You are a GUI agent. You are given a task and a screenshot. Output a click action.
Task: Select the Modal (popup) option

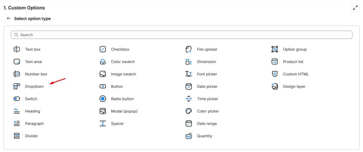(x=124, y=111)
